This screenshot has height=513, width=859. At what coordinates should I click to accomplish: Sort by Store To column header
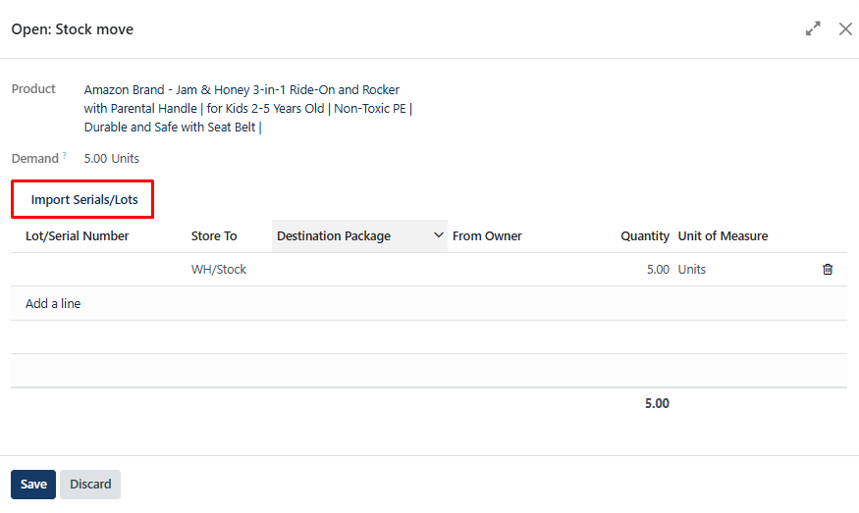[x=214, y=236]
